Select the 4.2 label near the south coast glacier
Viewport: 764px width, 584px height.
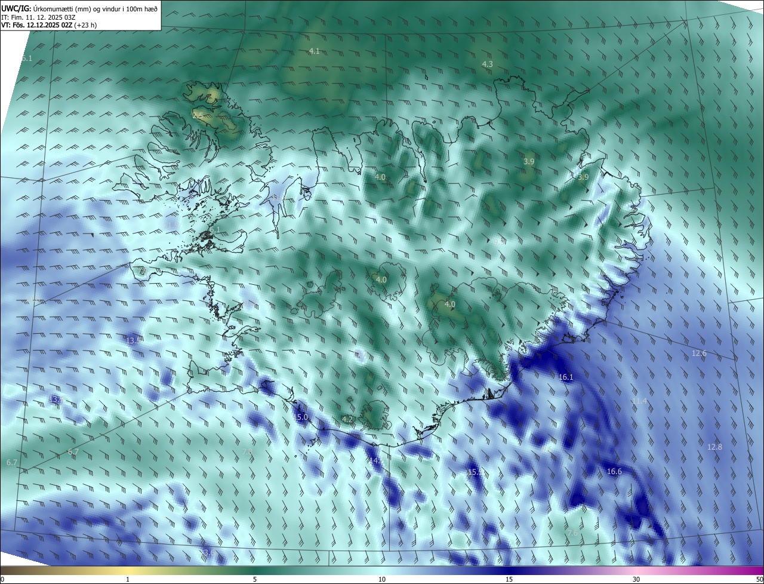click(x=347, y=420)
